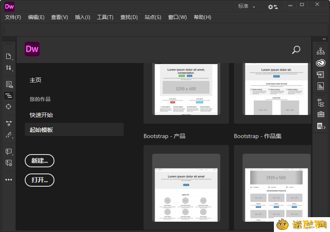Select 起始模板 in the sidebar
This screenshot has width=330, height=232.
(x=74, y=129)
